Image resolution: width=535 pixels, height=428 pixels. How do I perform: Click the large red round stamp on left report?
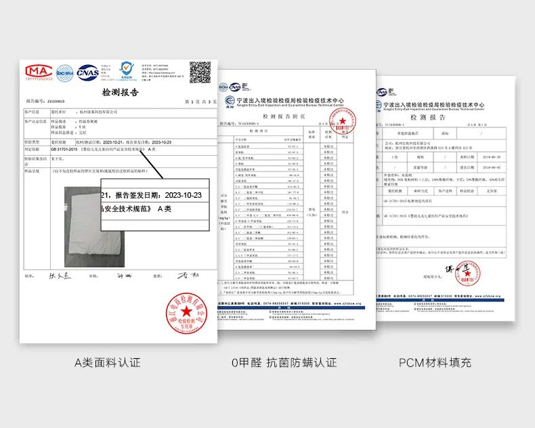click(x=186, y=313)
